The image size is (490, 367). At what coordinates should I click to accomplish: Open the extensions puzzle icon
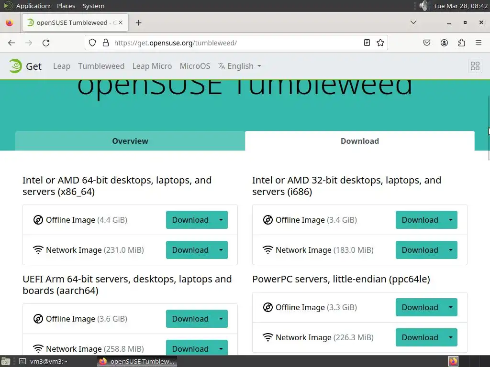461,43
